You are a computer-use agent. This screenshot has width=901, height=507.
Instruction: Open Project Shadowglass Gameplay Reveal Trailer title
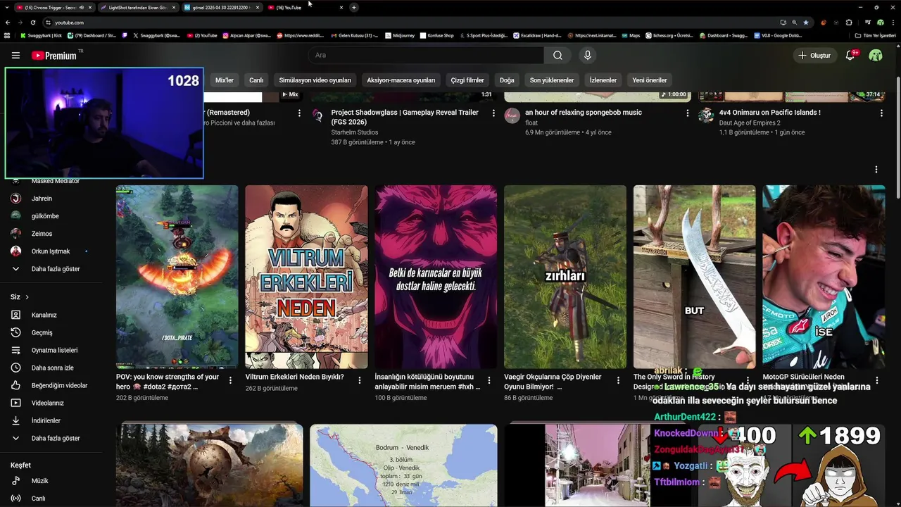pyautogui.click(x=405, y=117)
